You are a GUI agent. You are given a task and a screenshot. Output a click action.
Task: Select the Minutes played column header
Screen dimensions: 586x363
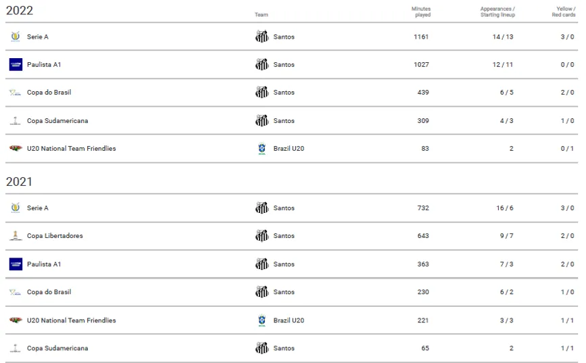click(x=421, y=11)
